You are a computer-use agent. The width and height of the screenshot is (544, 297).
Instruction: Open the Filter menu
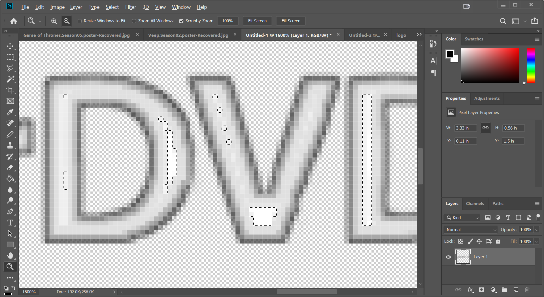tap(131, 7)
